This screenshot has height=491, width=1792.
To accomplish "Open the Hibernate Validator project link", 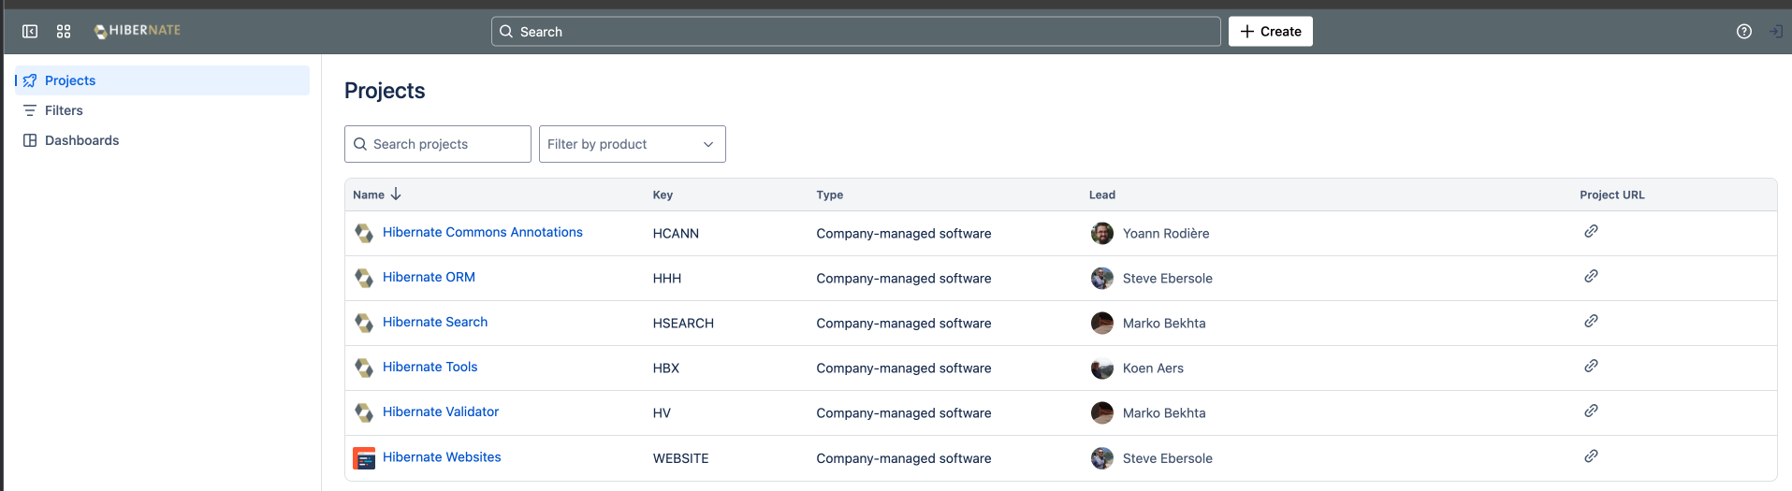I will click(440, 412).
